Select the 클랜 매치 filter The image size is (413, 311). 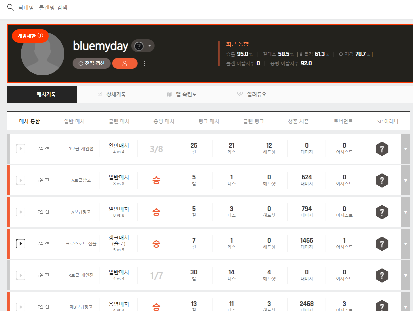coord(119,121)
